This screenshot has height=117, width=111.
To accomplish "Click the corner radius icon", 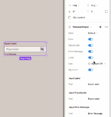I will click(88, 11).
